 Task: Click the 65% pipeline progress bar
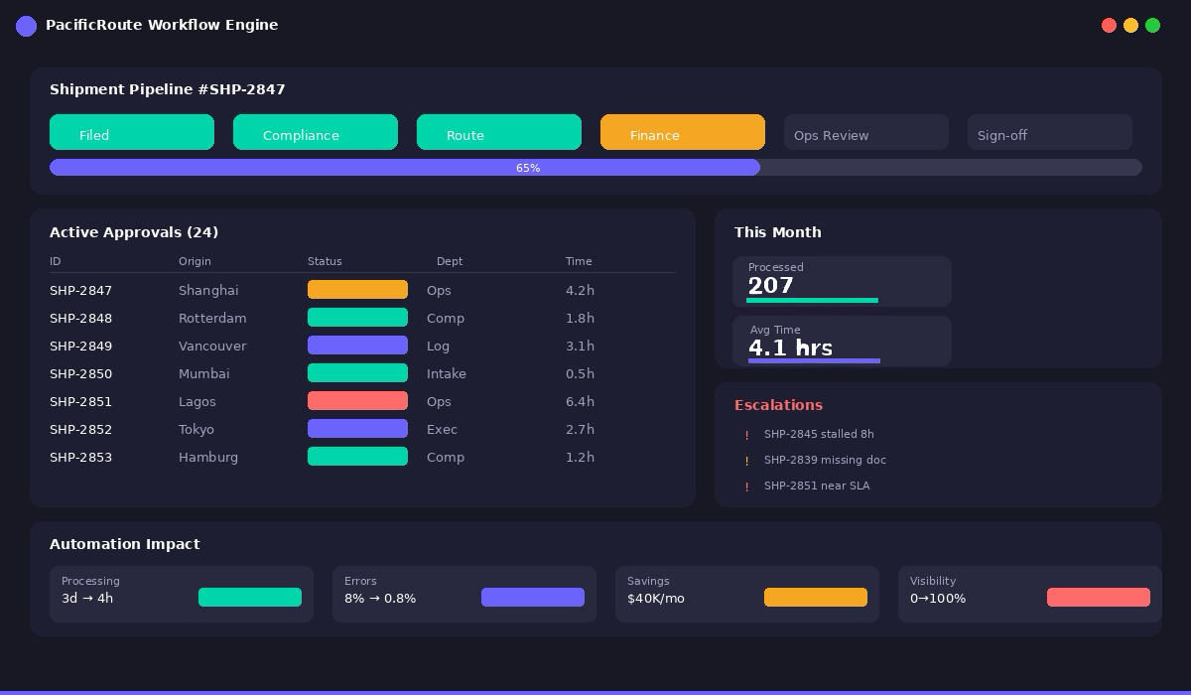click(x=595, y=168)
